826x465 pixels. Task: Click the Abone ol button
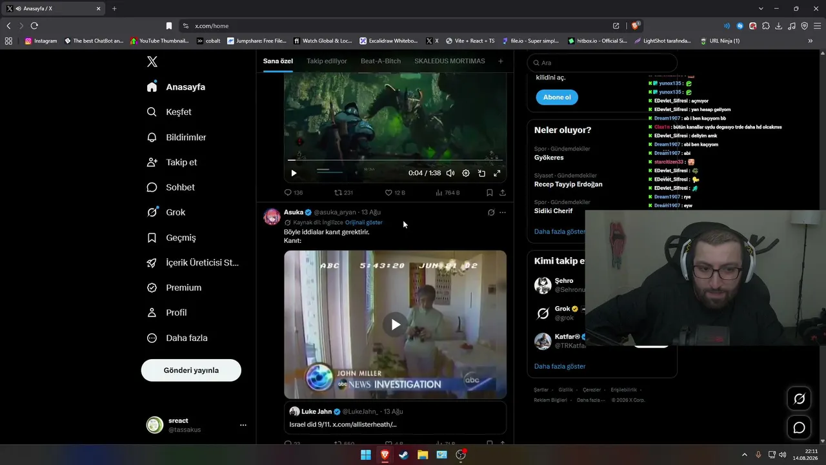pos(557,98)
